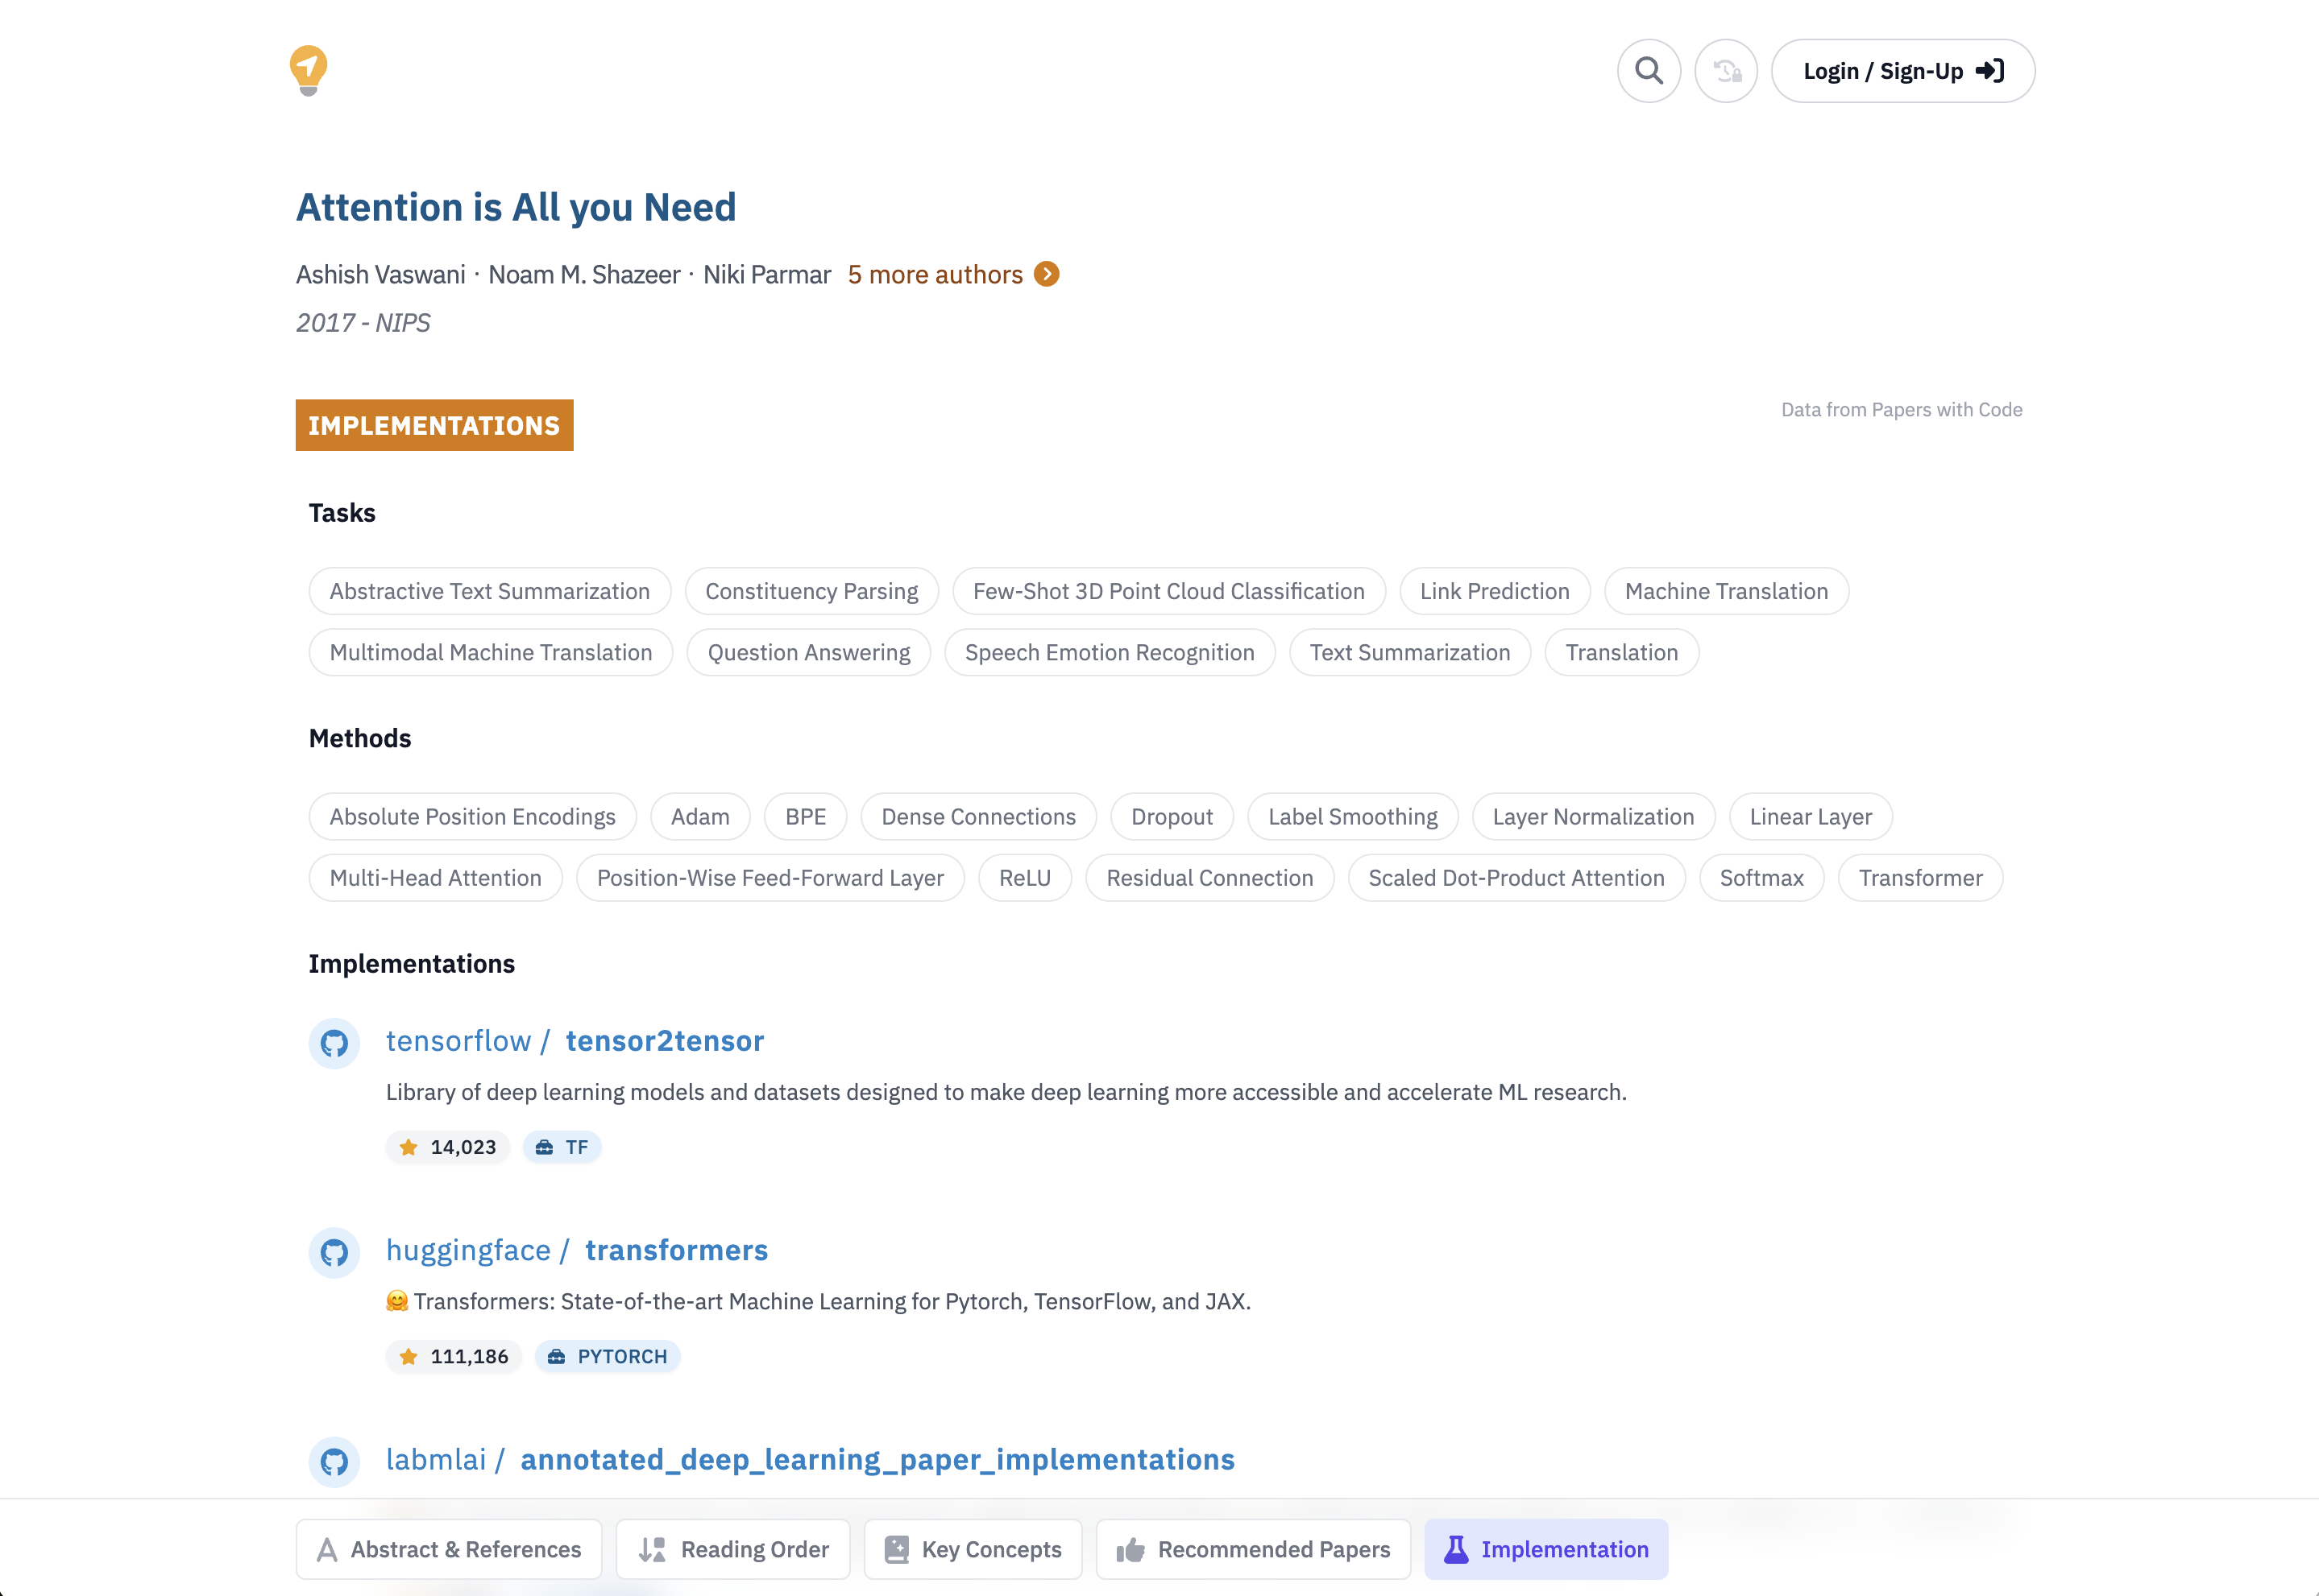Click Scaled Dot-Product Attention tag
This screenshot has width=2319, height=1596.
(x=1516, y=878)
